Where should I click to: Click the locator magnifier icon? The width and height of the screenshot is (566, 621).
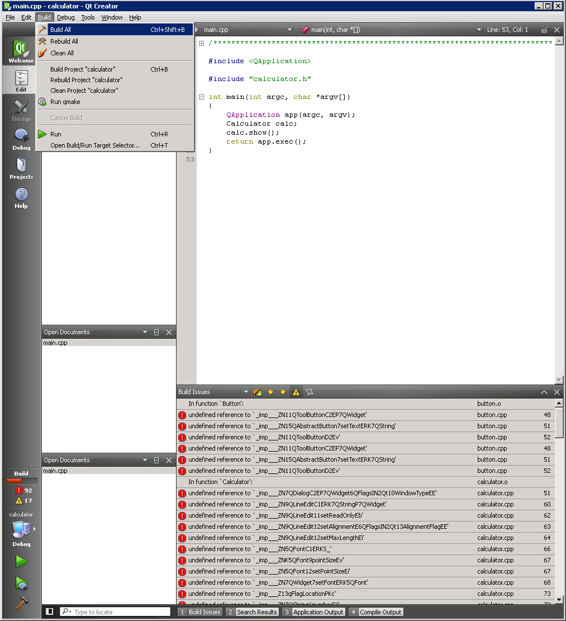67,611
